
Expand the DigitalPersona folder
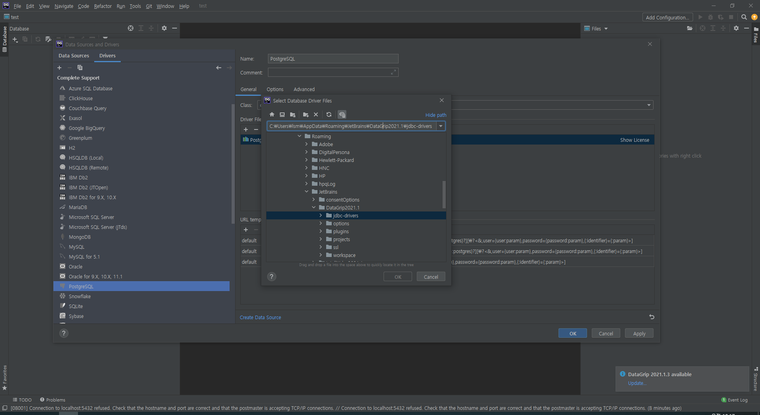pyautogui.click(x=306, y=152)
